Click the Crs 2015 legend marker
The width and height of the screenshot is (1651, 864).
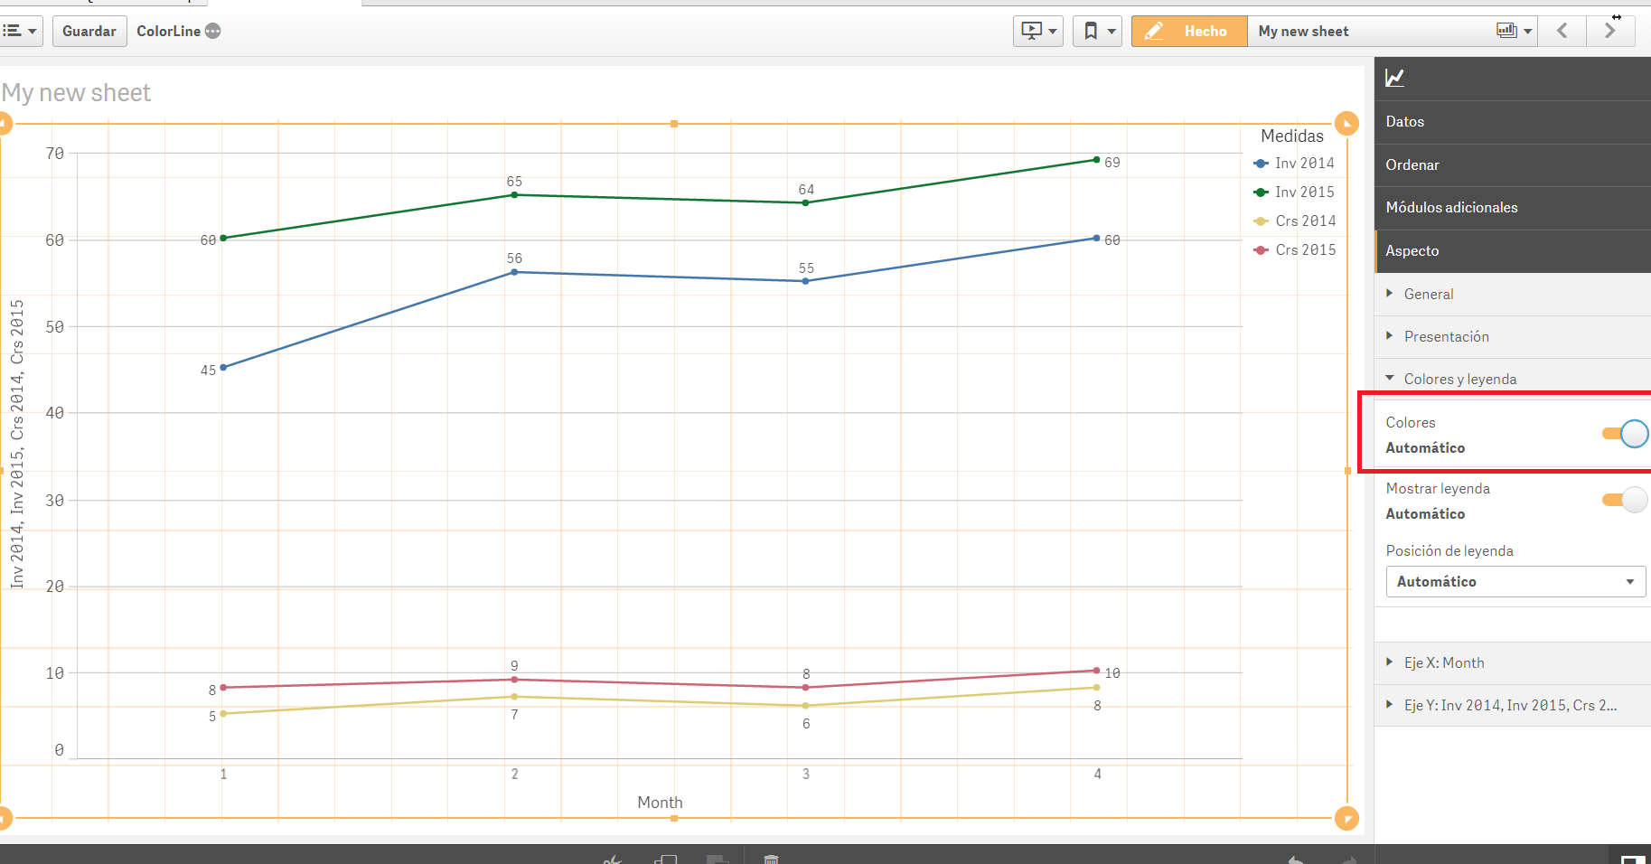tap(1262, 250)
